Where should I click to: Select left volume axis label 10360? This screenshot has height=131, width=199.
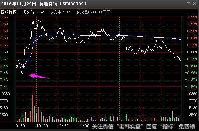point(5,94)
